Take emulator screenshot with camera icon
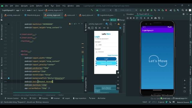The image size is (192, 108). coord(155,18)
